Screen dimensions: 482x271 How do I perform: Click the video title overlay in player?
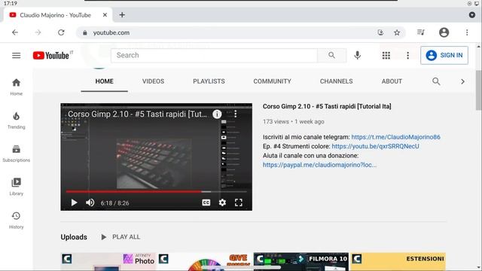coord(137,114)
